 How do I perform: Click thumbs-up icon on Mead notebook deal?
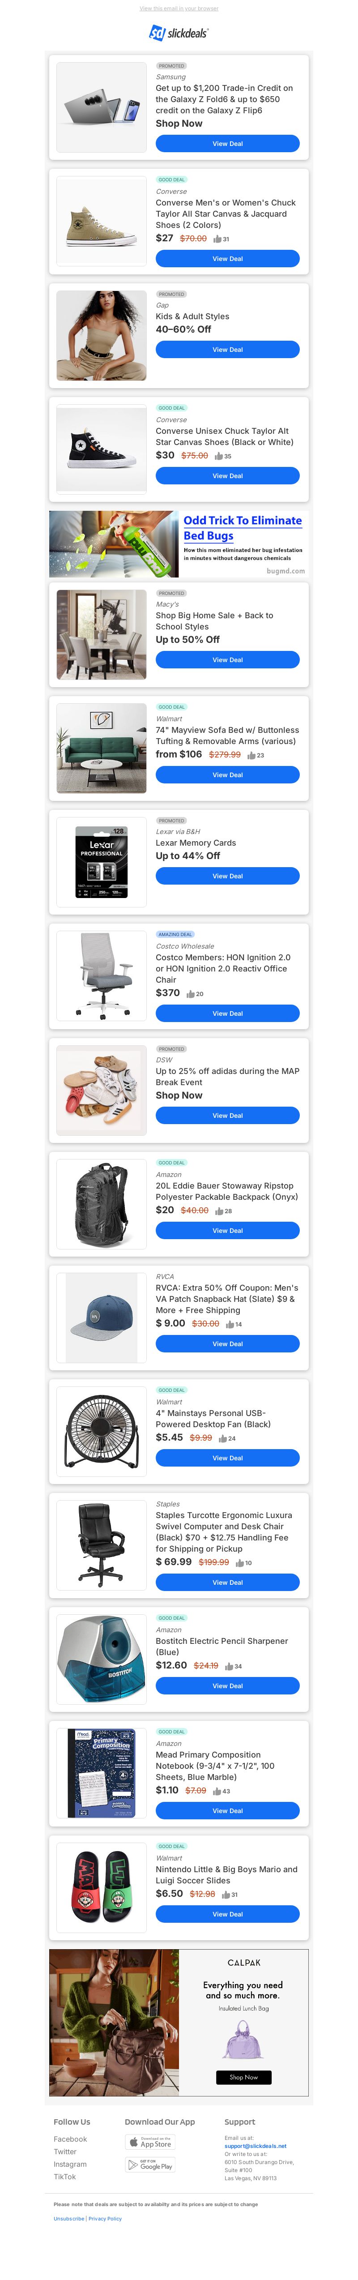(x=217, y=1792)
